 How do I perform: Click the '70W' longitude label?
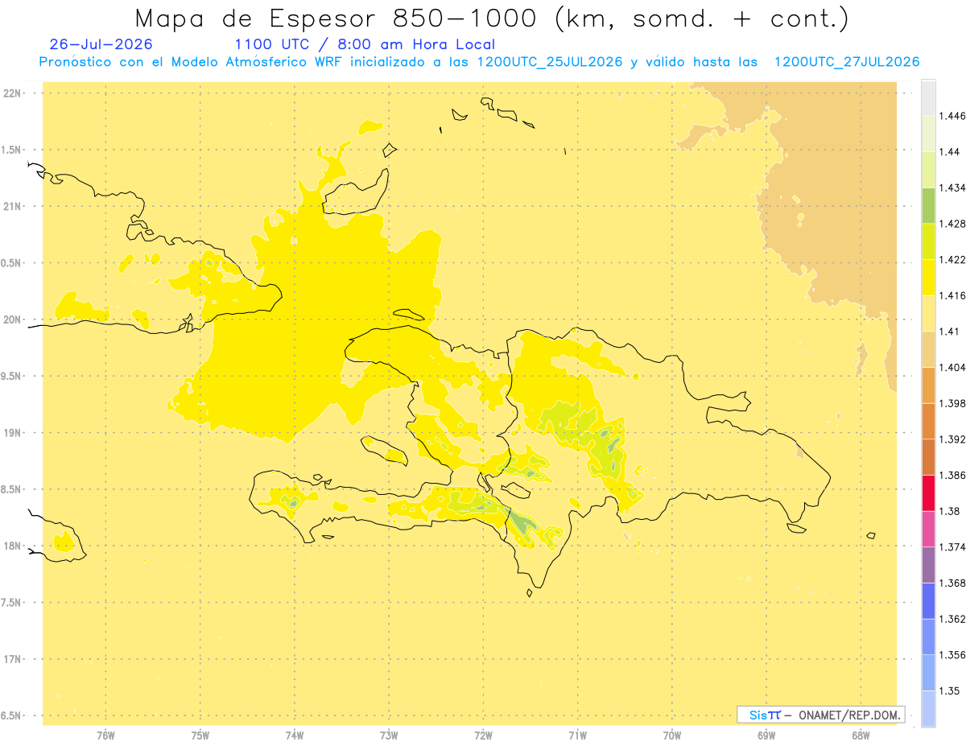click(x=671, y=736)
